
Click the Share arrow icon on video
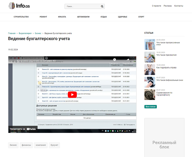(x=128, y=60)
